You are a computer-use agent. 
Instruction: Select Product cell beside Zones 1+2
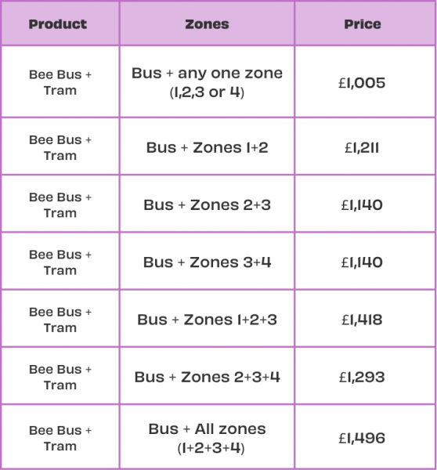60,147
